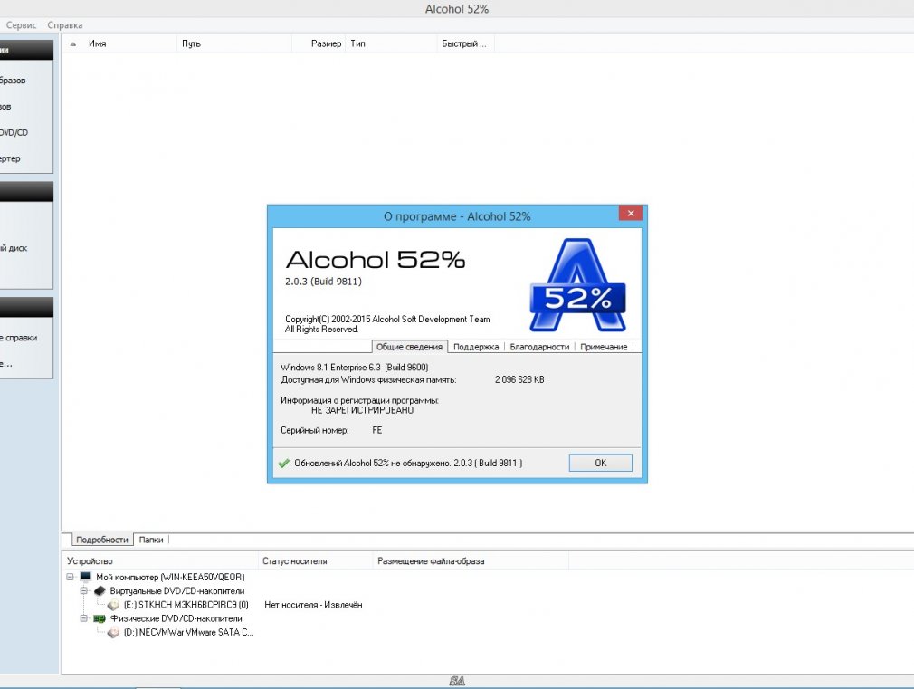This screenshot has width=914, height=689.
Task: Click the Тип column header
Action: (357, 43)
